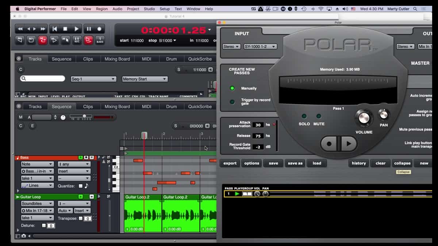Open the Bass track Note dropdown
This screenshot has width=438, height=246.
click(37, 164)
